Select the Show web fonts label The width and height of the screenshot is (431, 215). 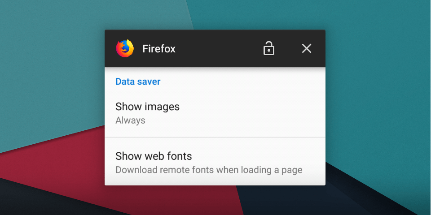(x=154, y=156)
